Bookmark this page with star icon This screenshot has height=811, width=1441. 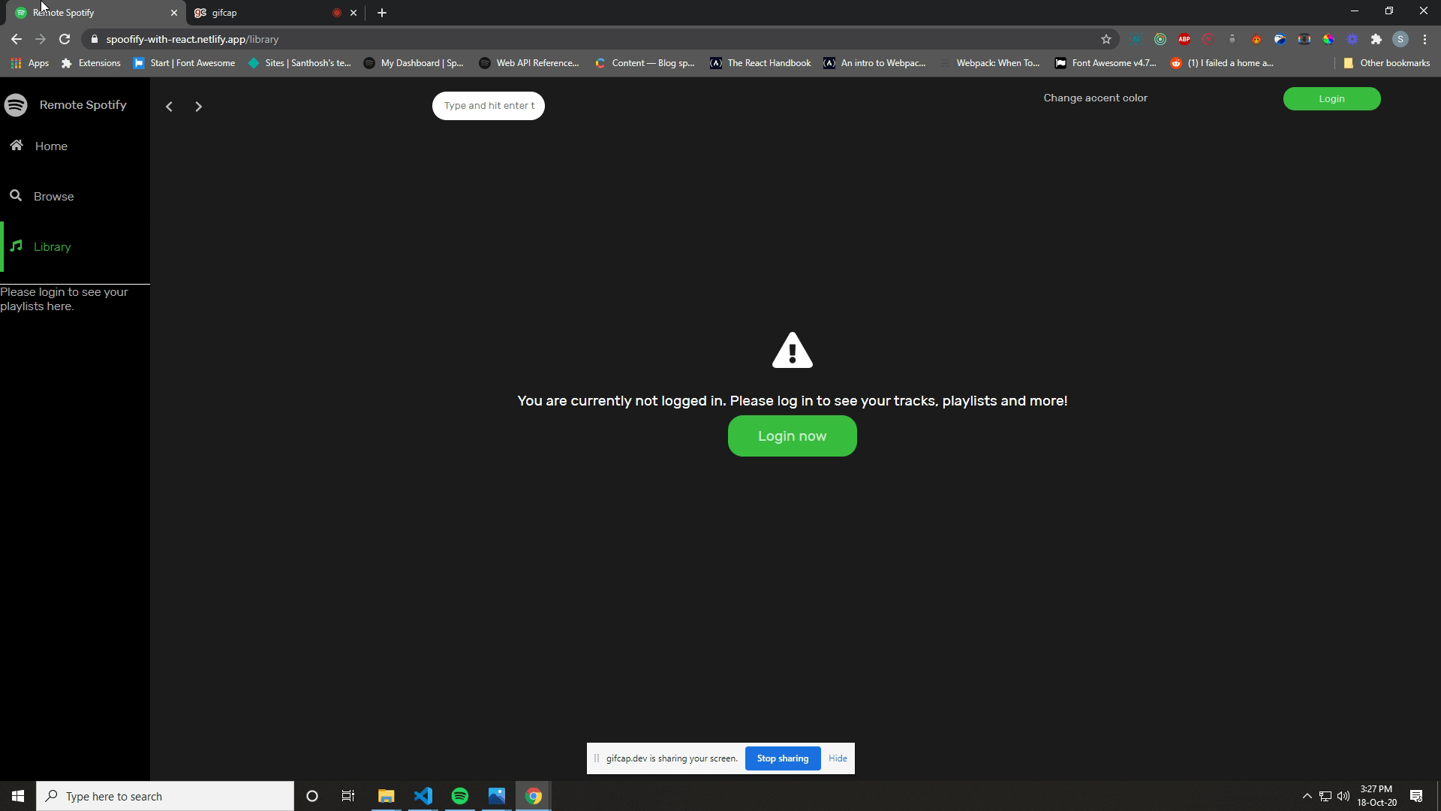click(x=1106, y=39)
